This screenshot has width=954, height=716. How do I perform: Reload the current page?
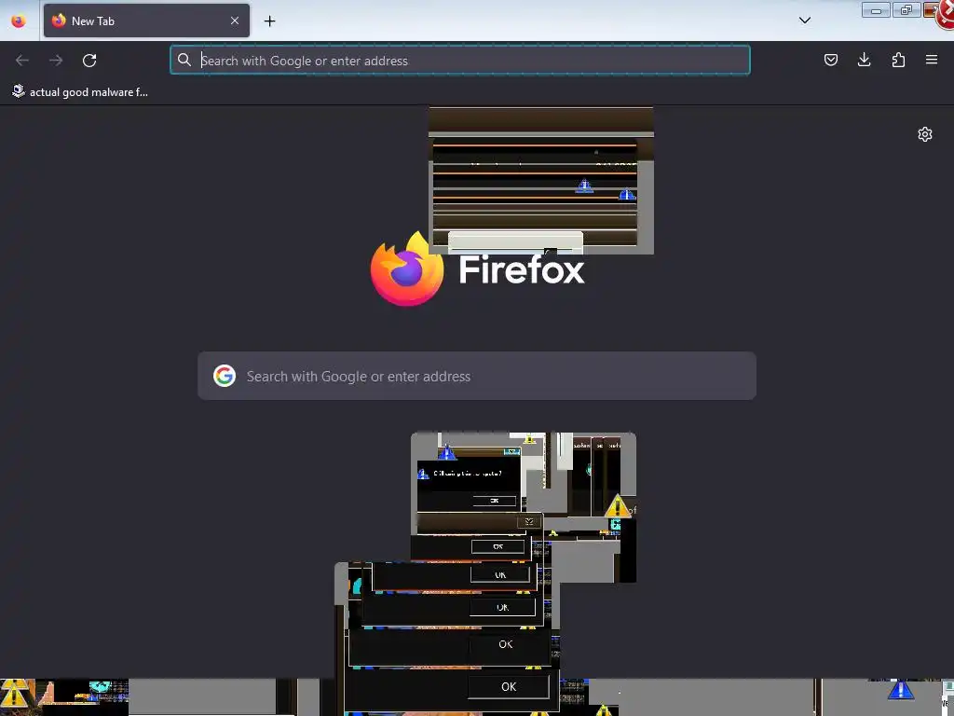tap(89, 61)
